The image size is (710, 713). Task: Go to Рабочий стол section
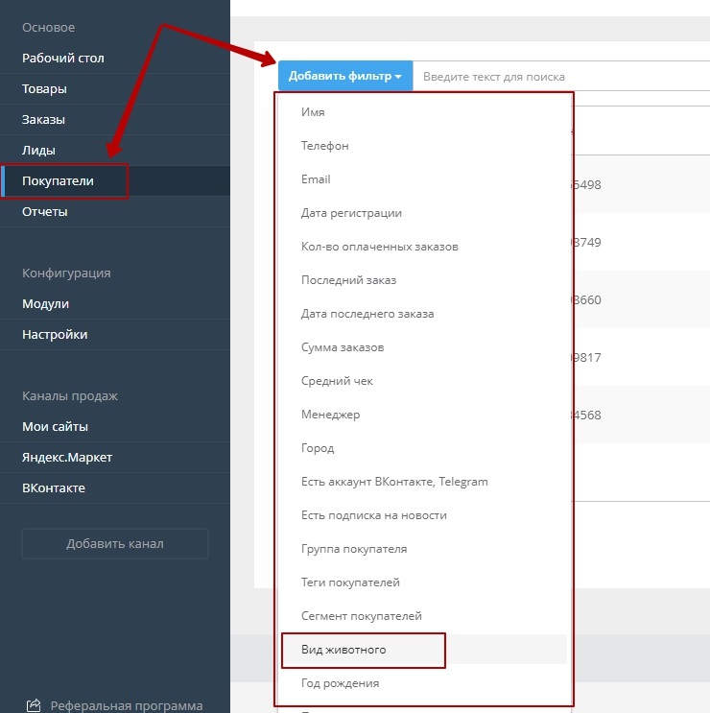[x=63, y=58]
